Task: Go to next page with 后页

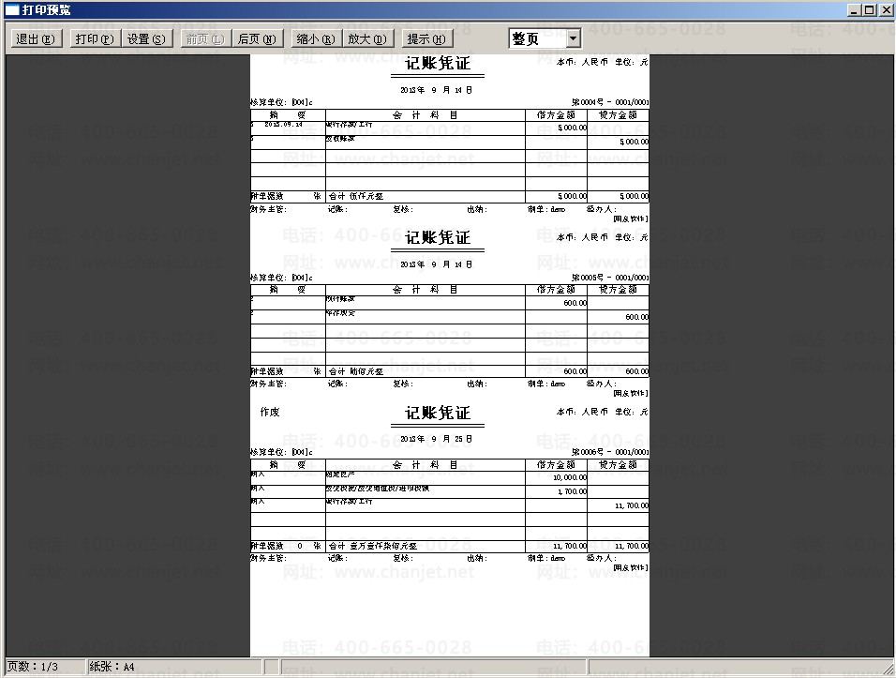Action: 258,39
